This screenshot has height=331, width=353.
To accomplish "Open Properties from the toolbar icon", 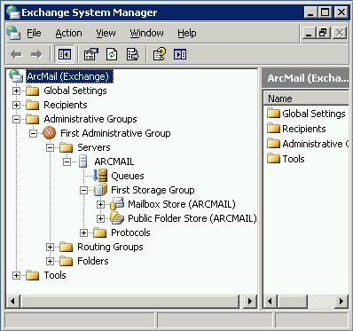I will (x=91, y=54).
